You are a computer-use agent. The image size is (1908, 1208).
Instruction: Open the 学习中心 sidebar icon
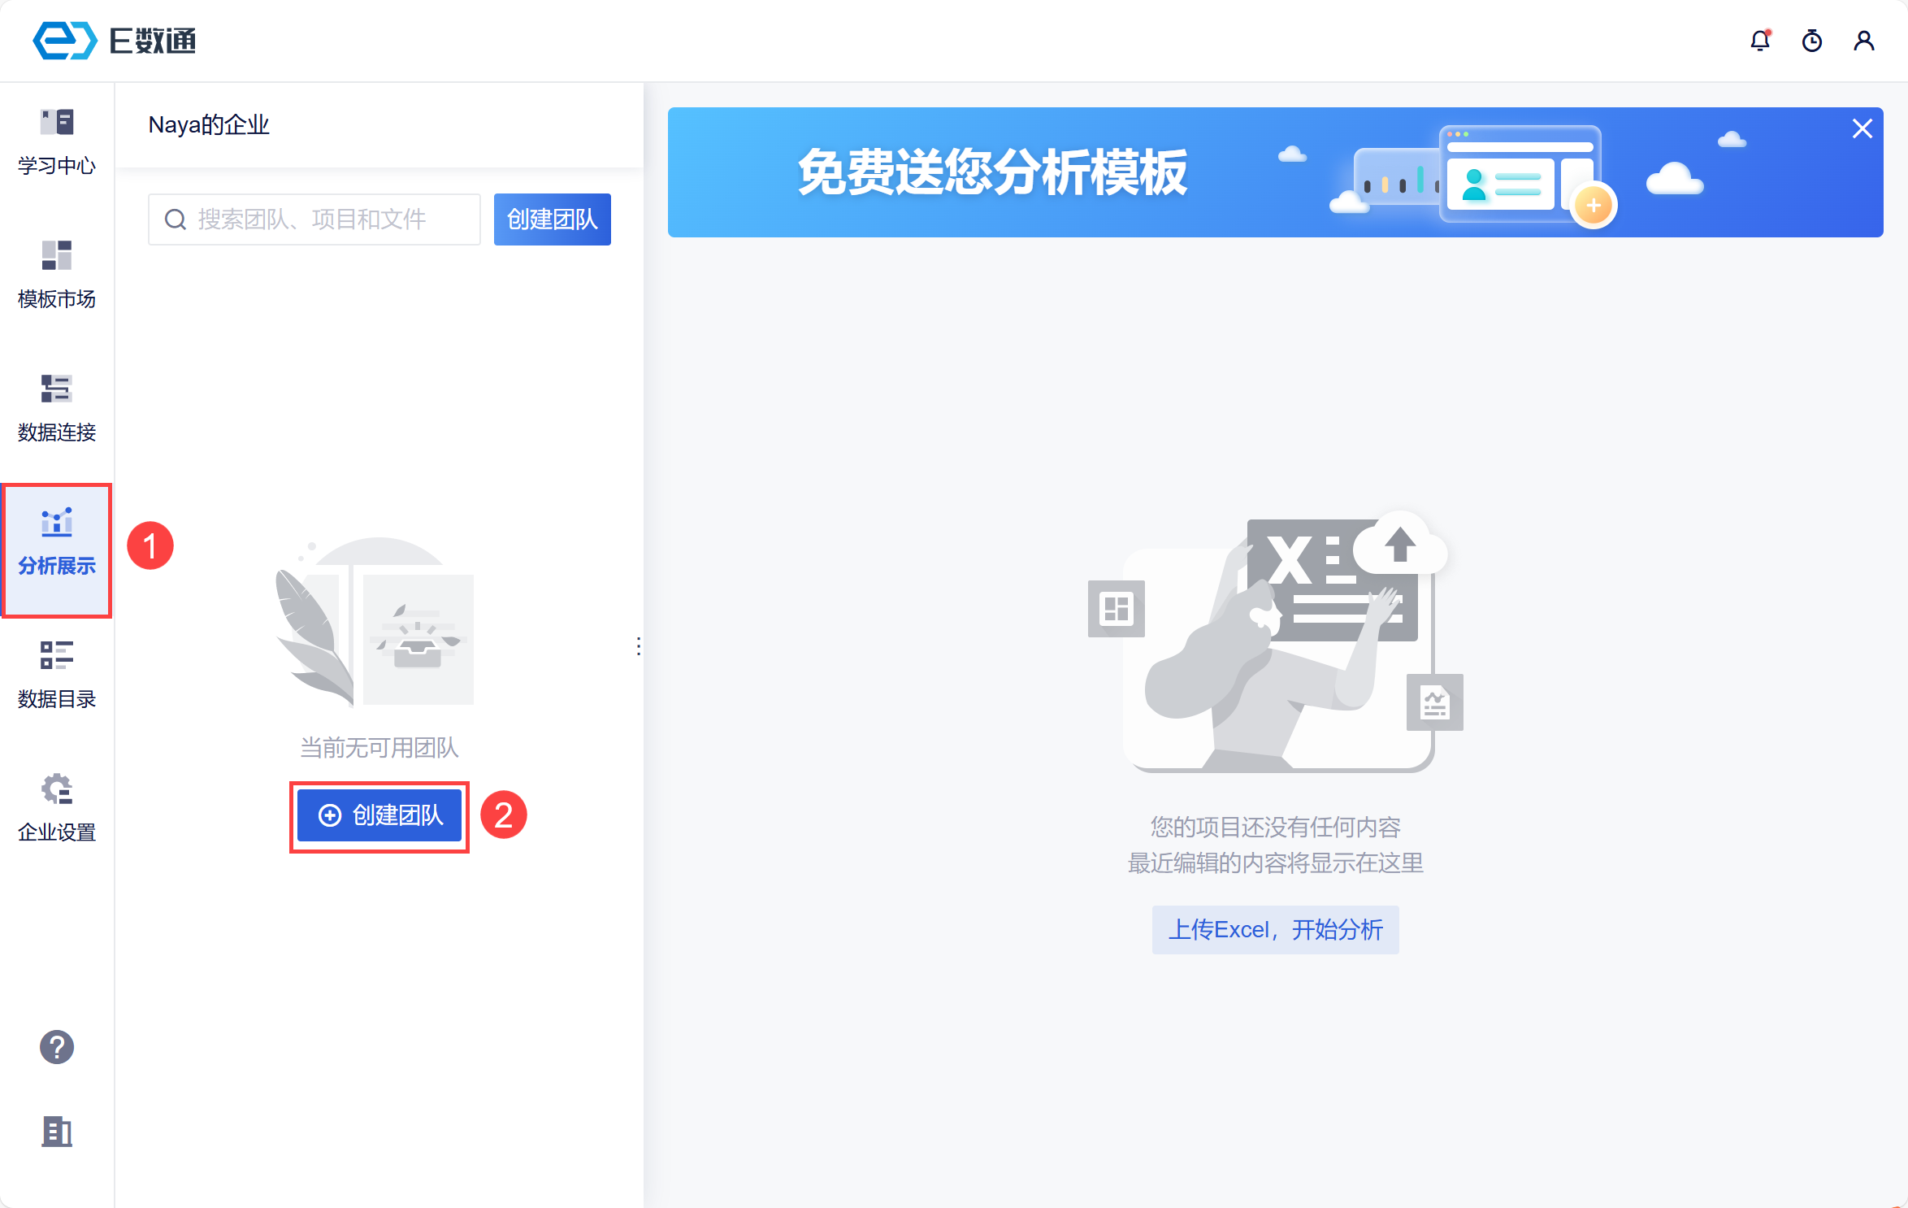click(56, 142)
